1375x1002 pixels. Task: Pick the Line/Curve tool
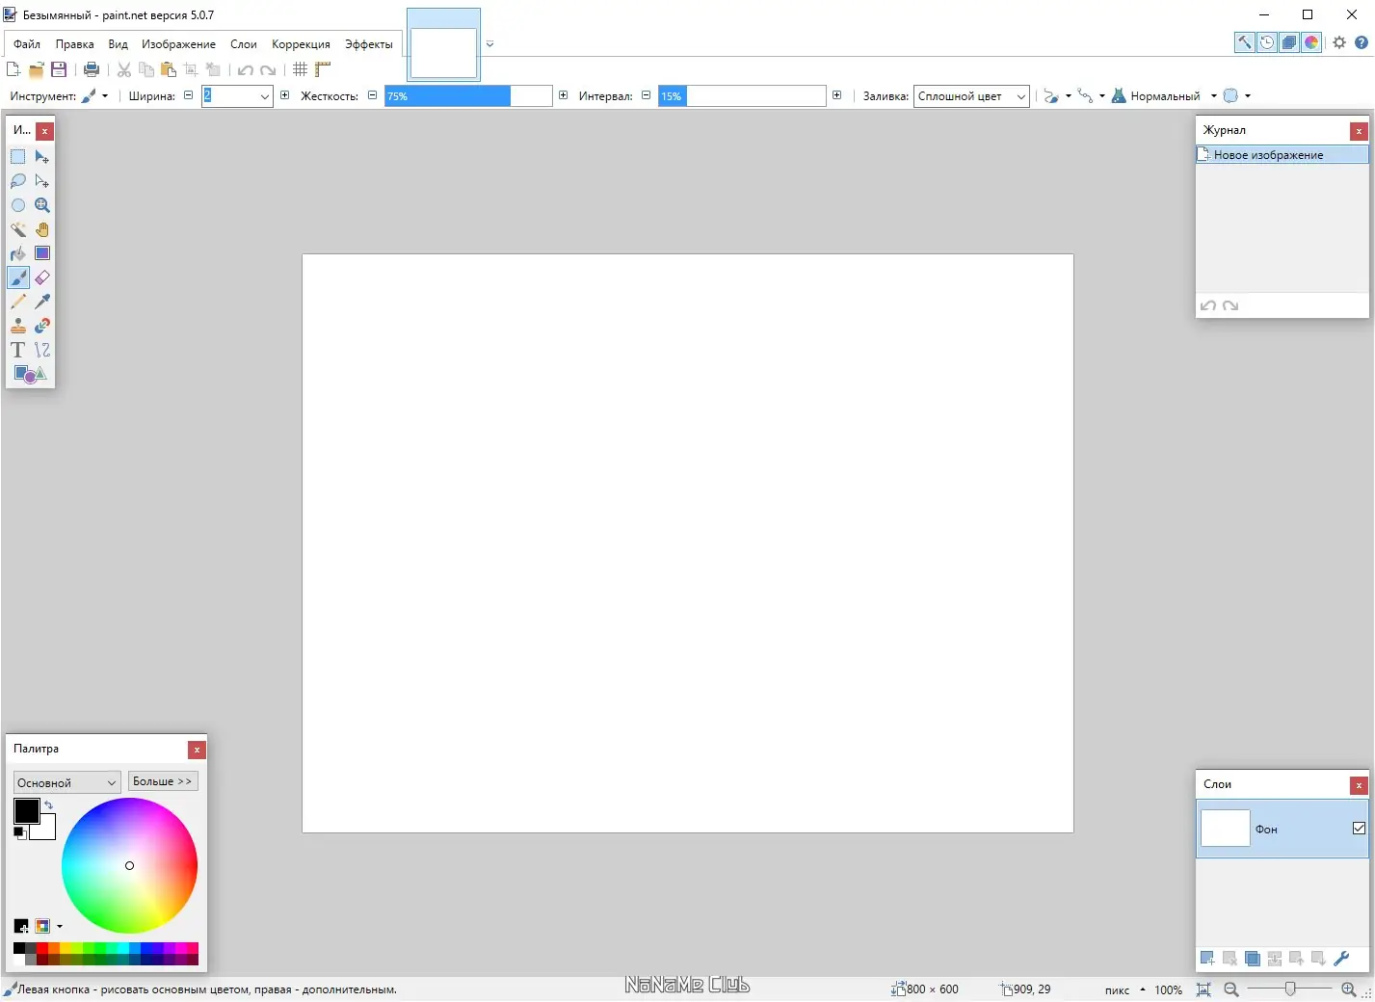click(x=42, y=350)
